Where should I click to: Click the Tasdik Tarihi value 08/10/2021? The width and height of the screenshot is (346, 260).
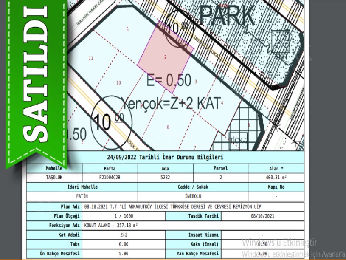pos(263,216)
